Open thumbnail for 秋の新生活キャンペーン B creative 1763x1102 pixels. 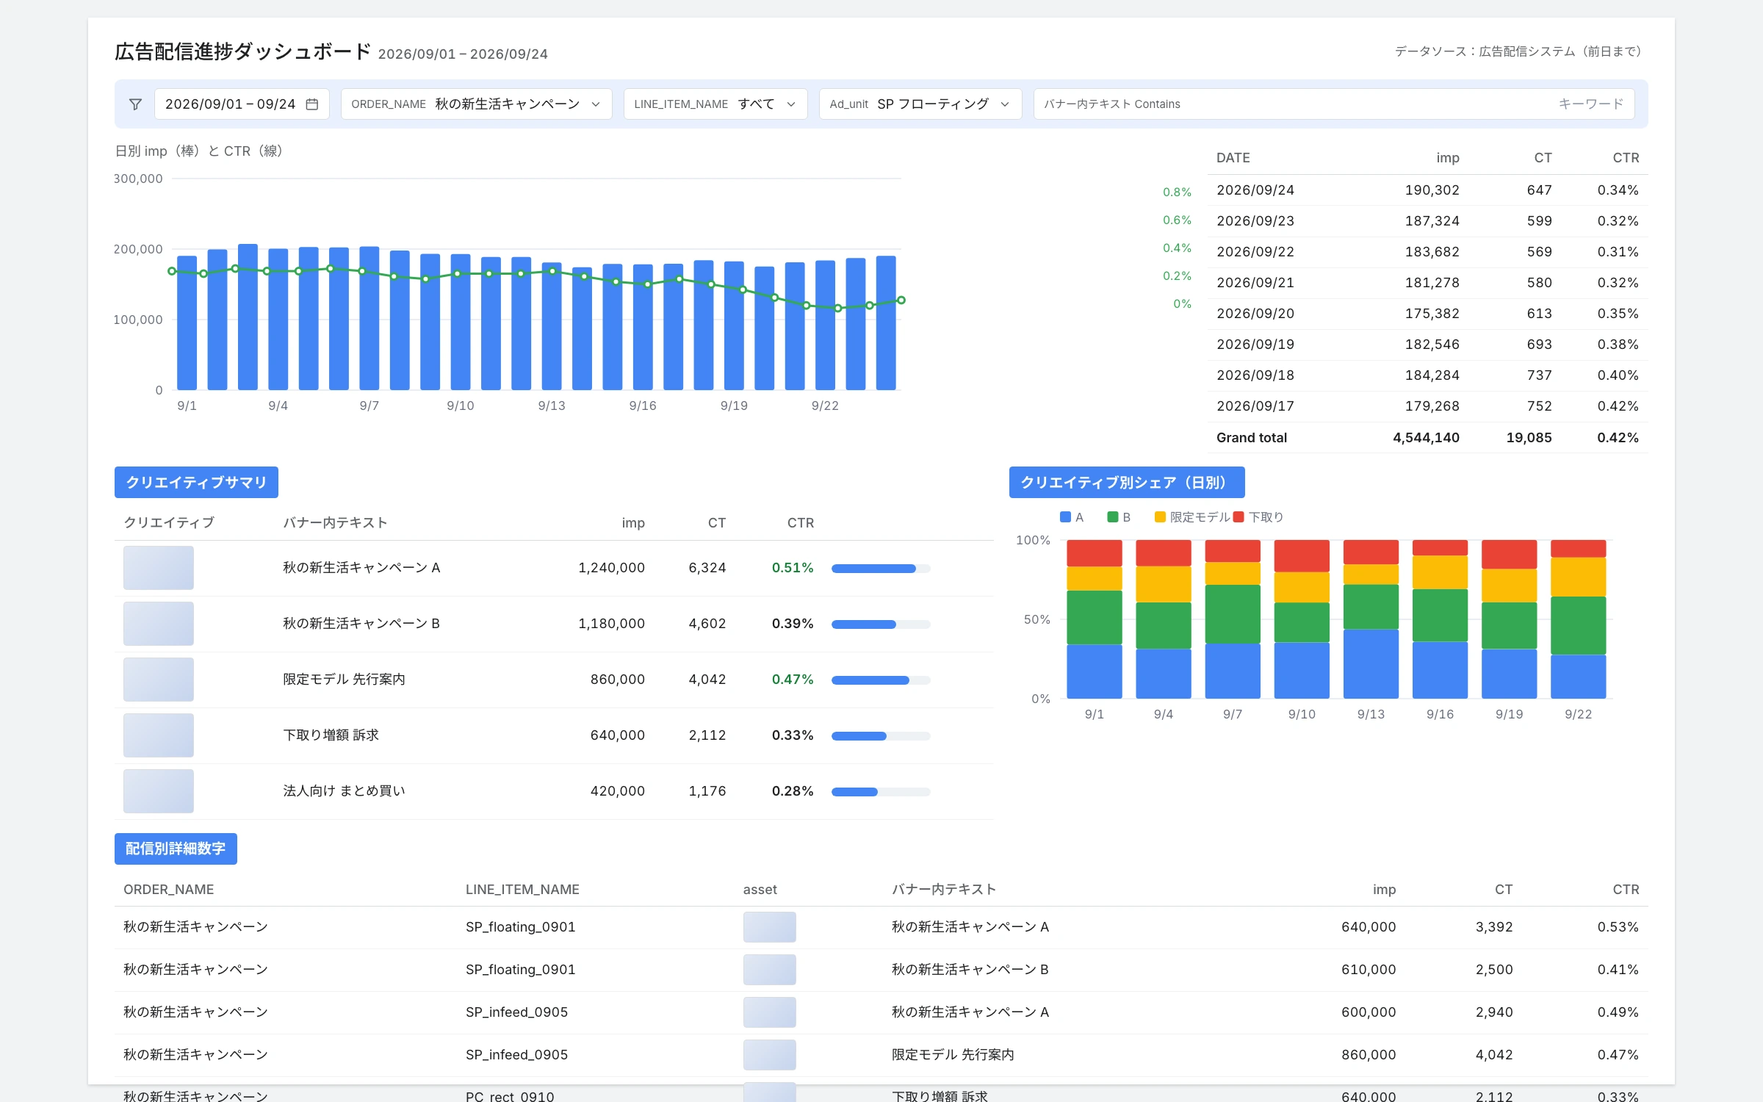click(159, 624)
